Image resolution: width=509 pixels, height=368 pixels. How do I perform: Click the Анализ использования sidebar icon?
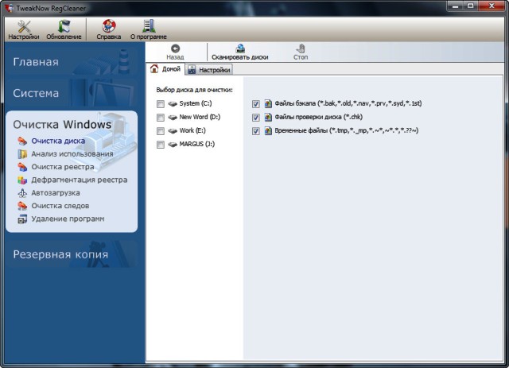[x=22, y=154]
